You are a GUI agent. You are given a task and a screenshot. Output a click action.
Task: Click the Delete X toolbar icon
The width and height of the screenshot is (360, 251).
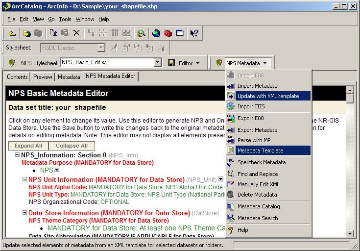click(76, 33)
